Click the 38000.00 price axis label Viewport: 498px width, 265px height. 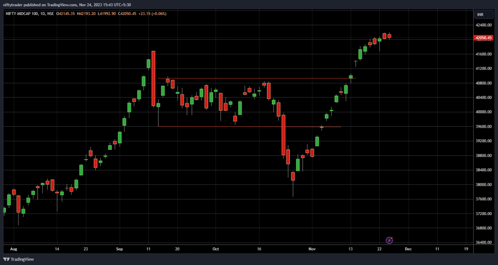pyautogui.click(x=484, y=184)
